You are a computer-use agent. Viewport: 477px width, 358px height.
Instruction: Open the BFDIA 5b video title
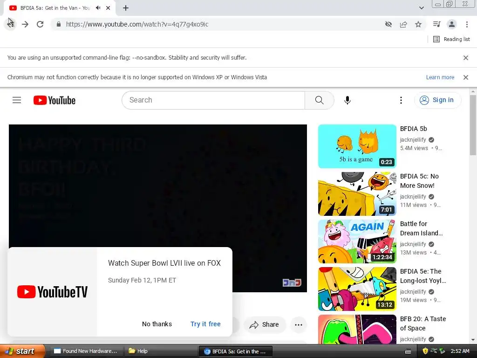point(414,129)
